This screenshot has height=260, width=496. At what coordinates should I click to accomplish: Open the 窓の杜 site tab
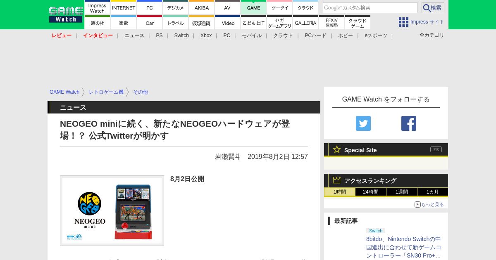pyautogui.click(x=97, y=23)
